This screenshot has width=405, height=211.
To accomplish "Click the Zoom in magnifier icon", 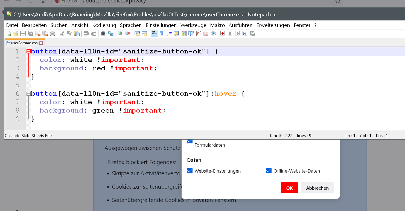I will click(x=120, y=34).
